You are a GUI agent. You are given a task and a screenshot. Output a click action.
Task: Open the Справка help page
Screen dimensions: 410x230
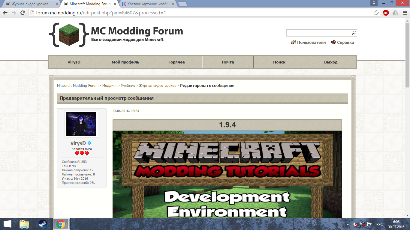[342, 43]
